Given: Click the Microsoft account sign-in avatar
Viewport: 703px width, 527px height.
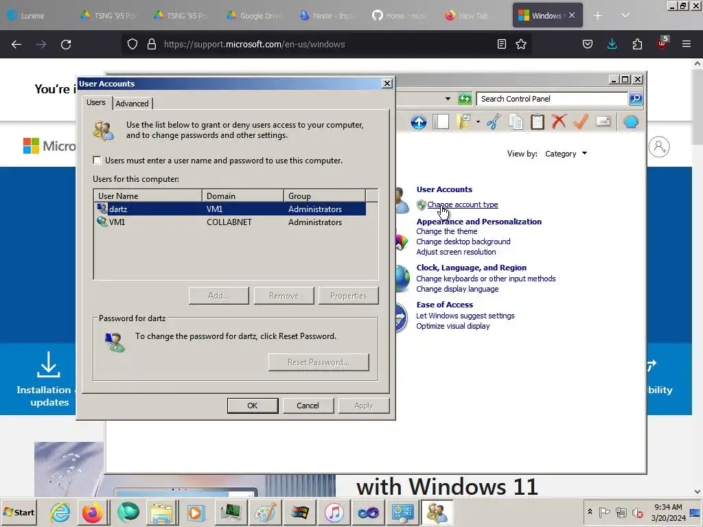Looking at the screenshot, I should [659, 147].
